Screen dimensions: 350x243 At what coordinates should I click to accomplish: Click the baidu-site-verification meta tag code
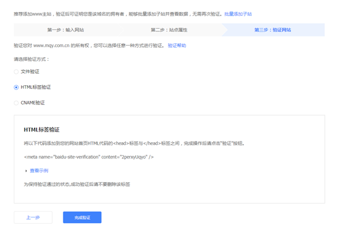pyautogui.click(x=89, y=157)
